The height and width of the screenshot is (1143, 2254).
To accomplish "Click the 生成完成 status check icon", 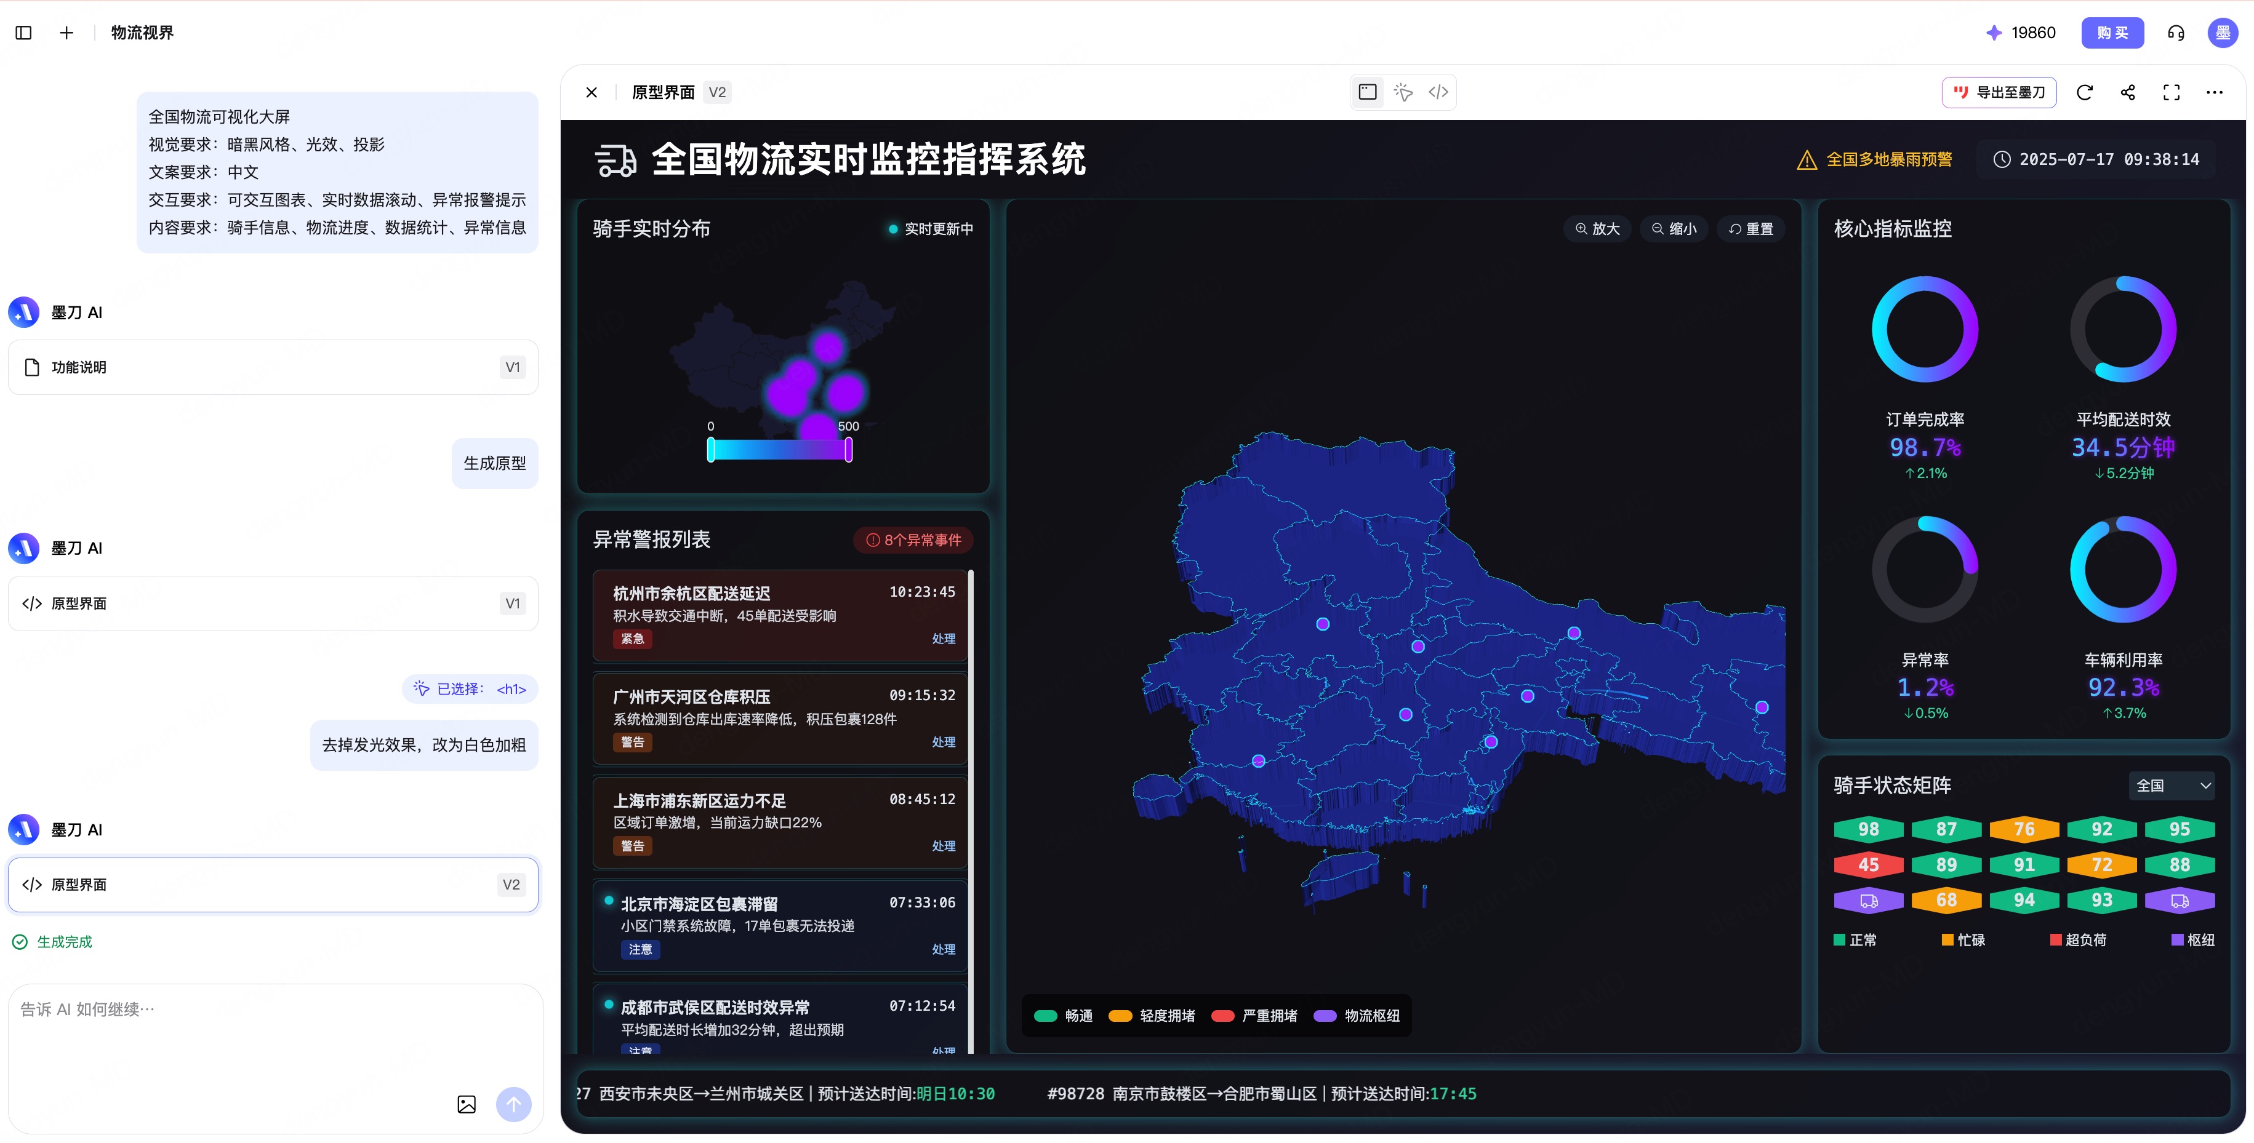I will (19, 942).
